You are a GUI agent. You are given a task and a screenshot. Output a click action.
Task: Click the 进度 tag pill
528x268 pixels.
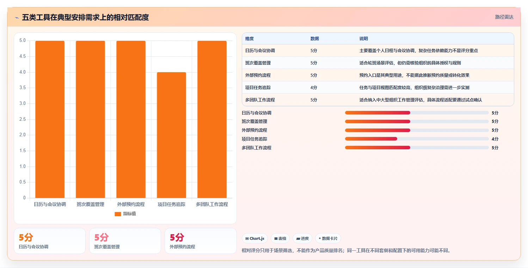point(302,238)
